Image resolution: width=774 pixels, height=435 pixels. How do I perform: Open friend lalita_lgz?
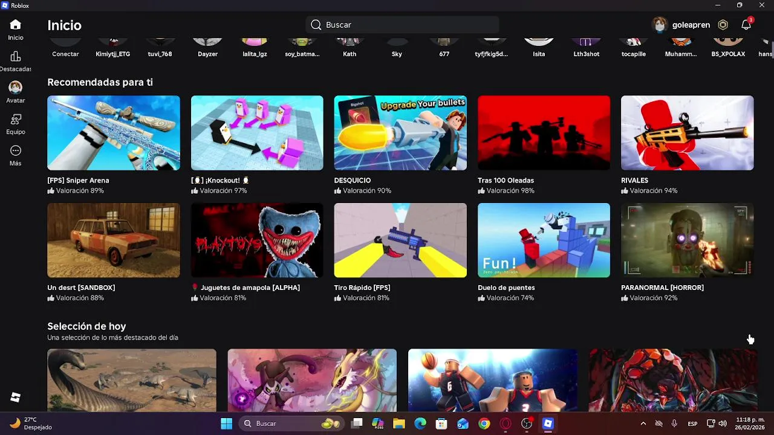tap(255, 48)
